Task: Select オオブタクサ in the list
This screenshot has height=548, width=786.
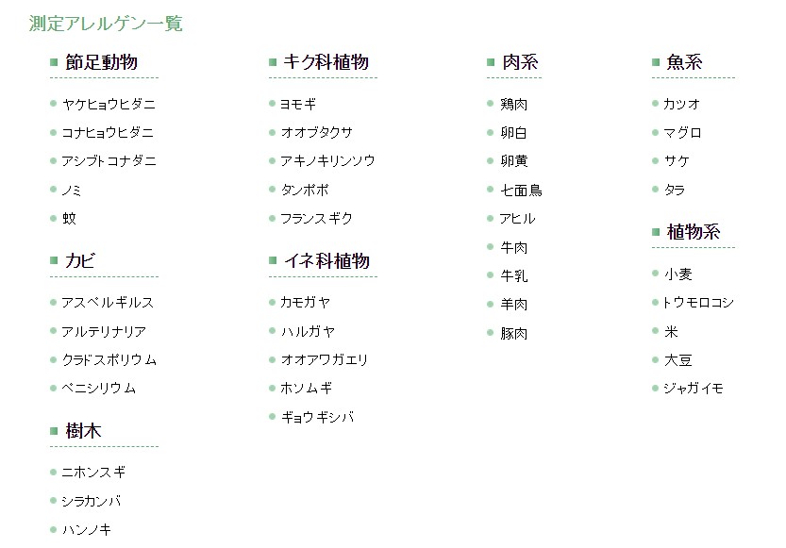Action: click(x=317, y=133)
